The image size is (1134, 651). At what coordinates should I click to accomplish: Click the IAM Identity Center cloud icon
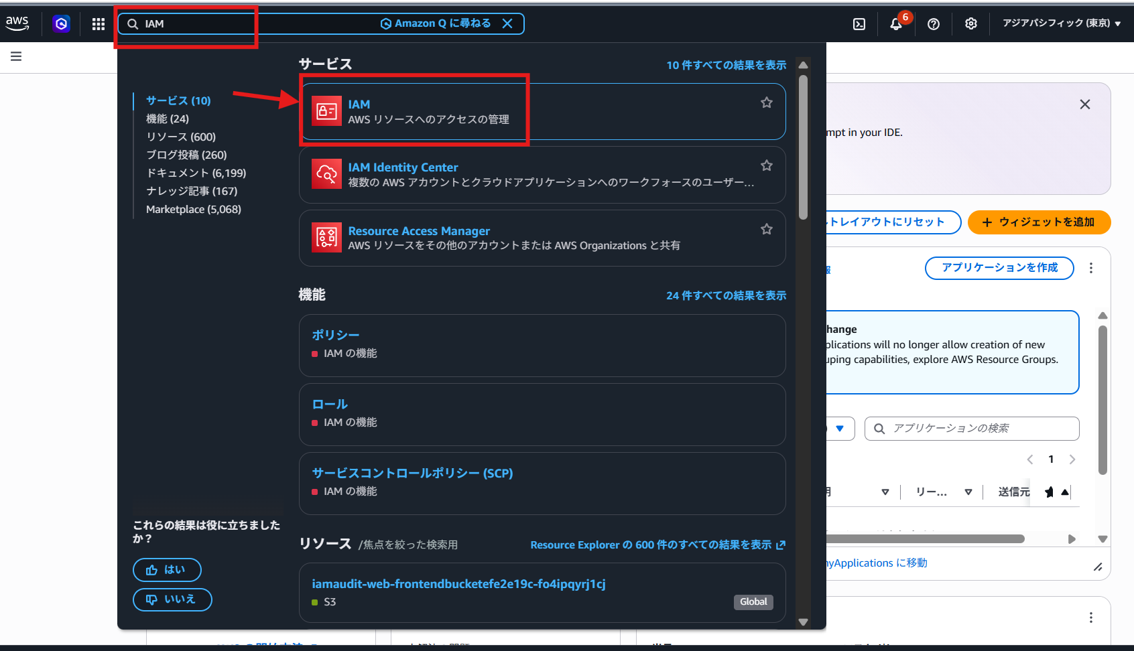pos(326,174)
